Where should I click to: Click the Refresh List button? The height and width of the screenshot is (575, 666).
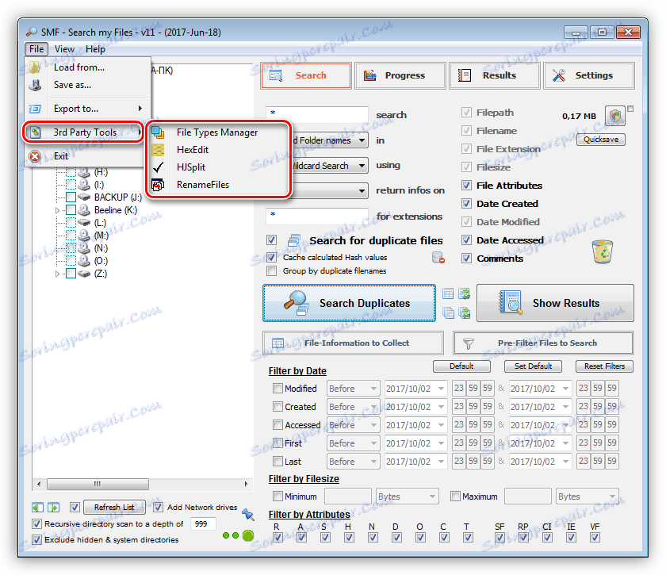point(114,508)
